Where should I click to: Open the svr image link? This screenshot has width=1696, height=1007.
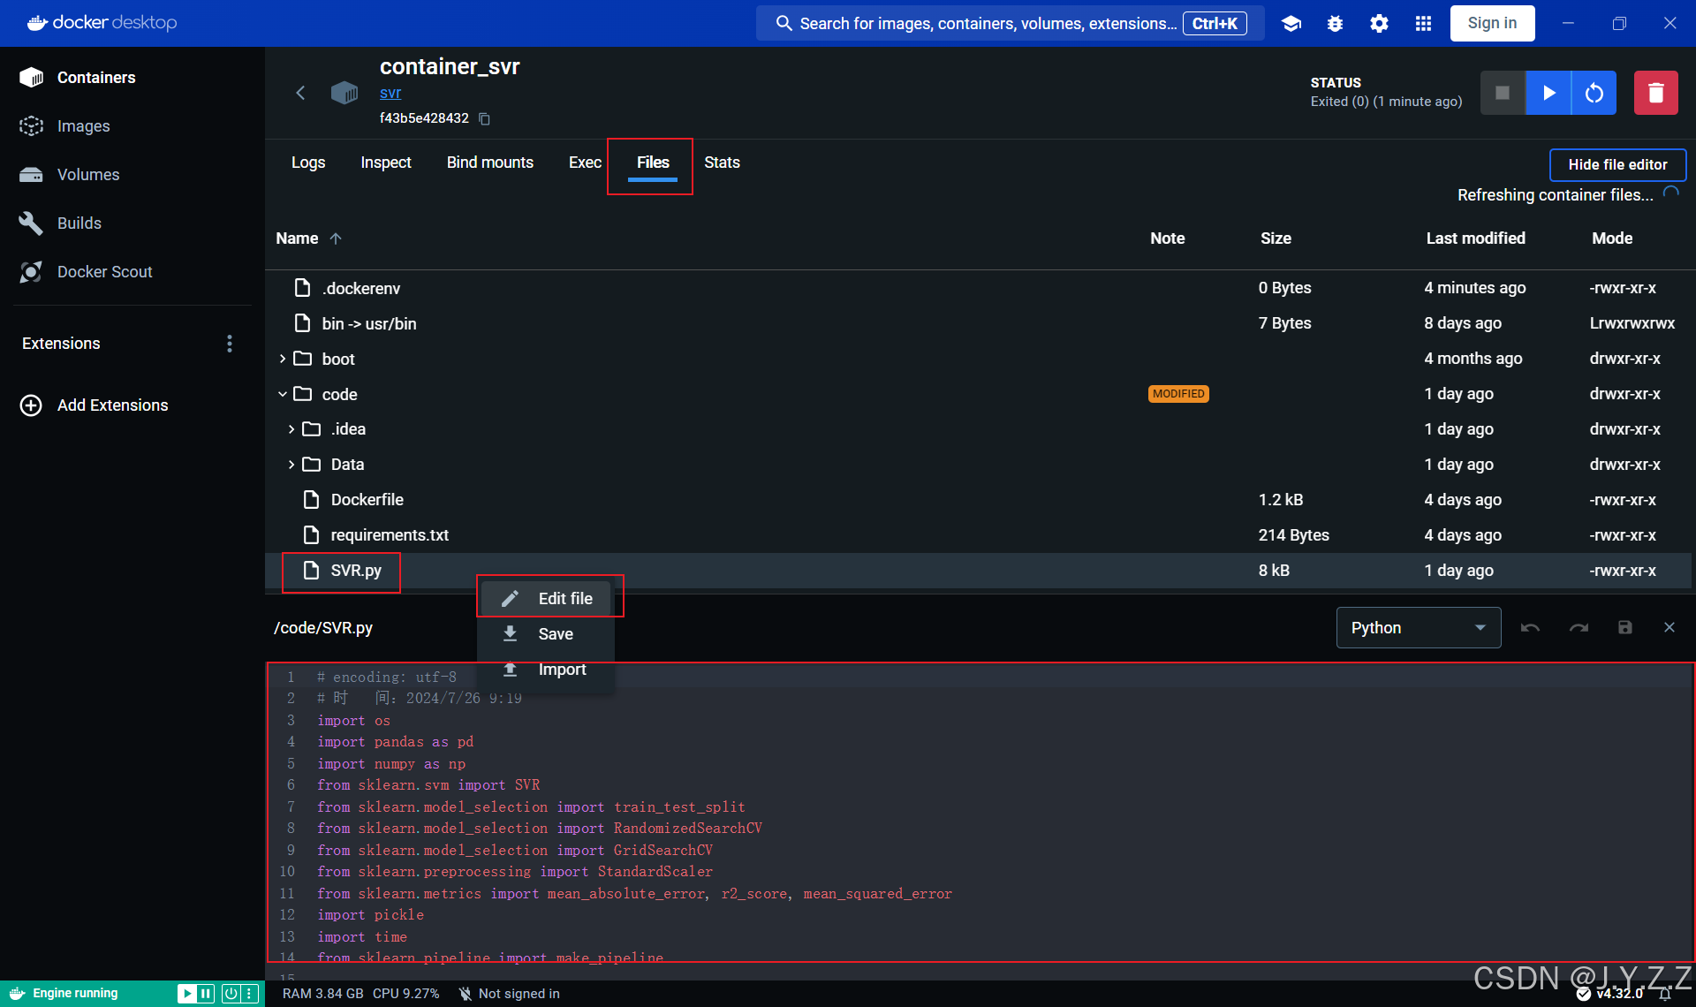(390, 93)
